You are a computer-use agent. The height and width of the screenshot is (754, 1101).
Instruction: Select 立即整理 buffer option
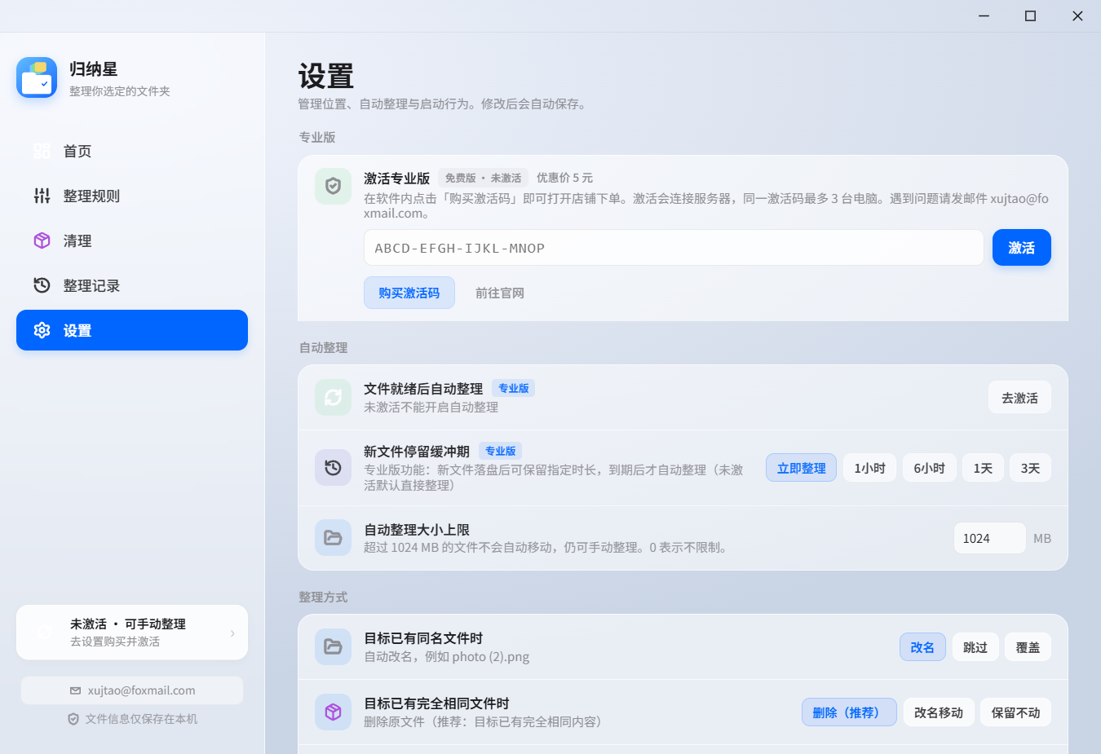tap(801, 468)
